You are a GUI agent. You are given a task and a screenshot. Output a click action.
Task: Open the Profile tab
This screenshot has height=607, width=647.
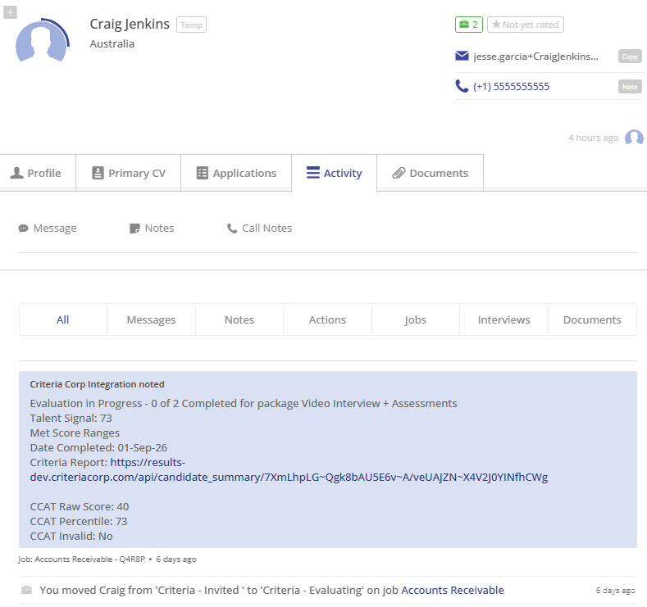pyautogui.click(x=38, y=173)
